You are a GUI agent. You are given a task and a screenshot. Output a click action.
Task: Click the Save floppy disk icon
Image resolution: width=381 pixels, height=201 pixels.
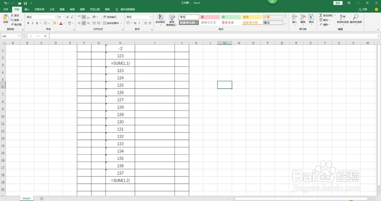click(25, 3)
